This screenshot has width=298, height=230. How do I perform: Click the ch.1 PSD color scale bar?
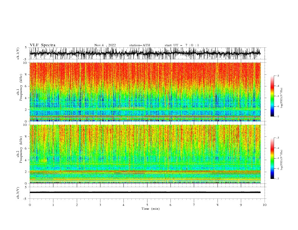click(x=272, y=96)
